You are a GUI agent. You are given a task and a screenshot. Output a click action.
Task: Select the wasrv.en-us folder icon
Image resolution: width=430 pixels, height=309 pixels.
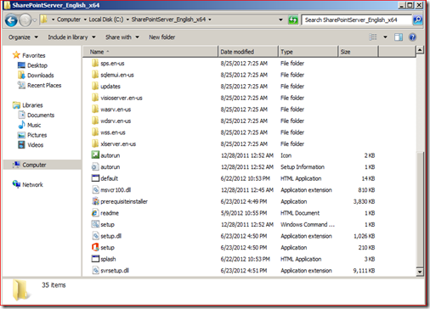tap(95, 110)
